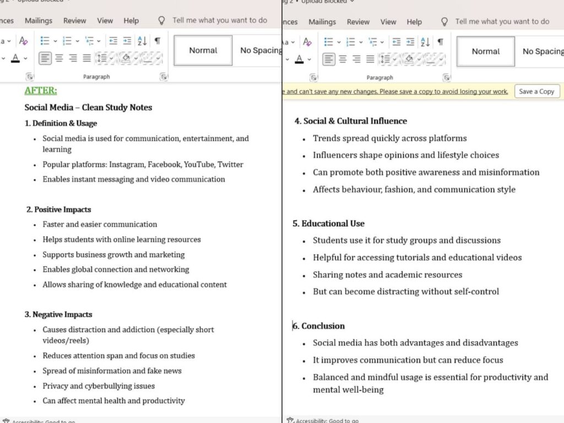
Task: Sort text A to Z in left window
Action: [142, 41]
